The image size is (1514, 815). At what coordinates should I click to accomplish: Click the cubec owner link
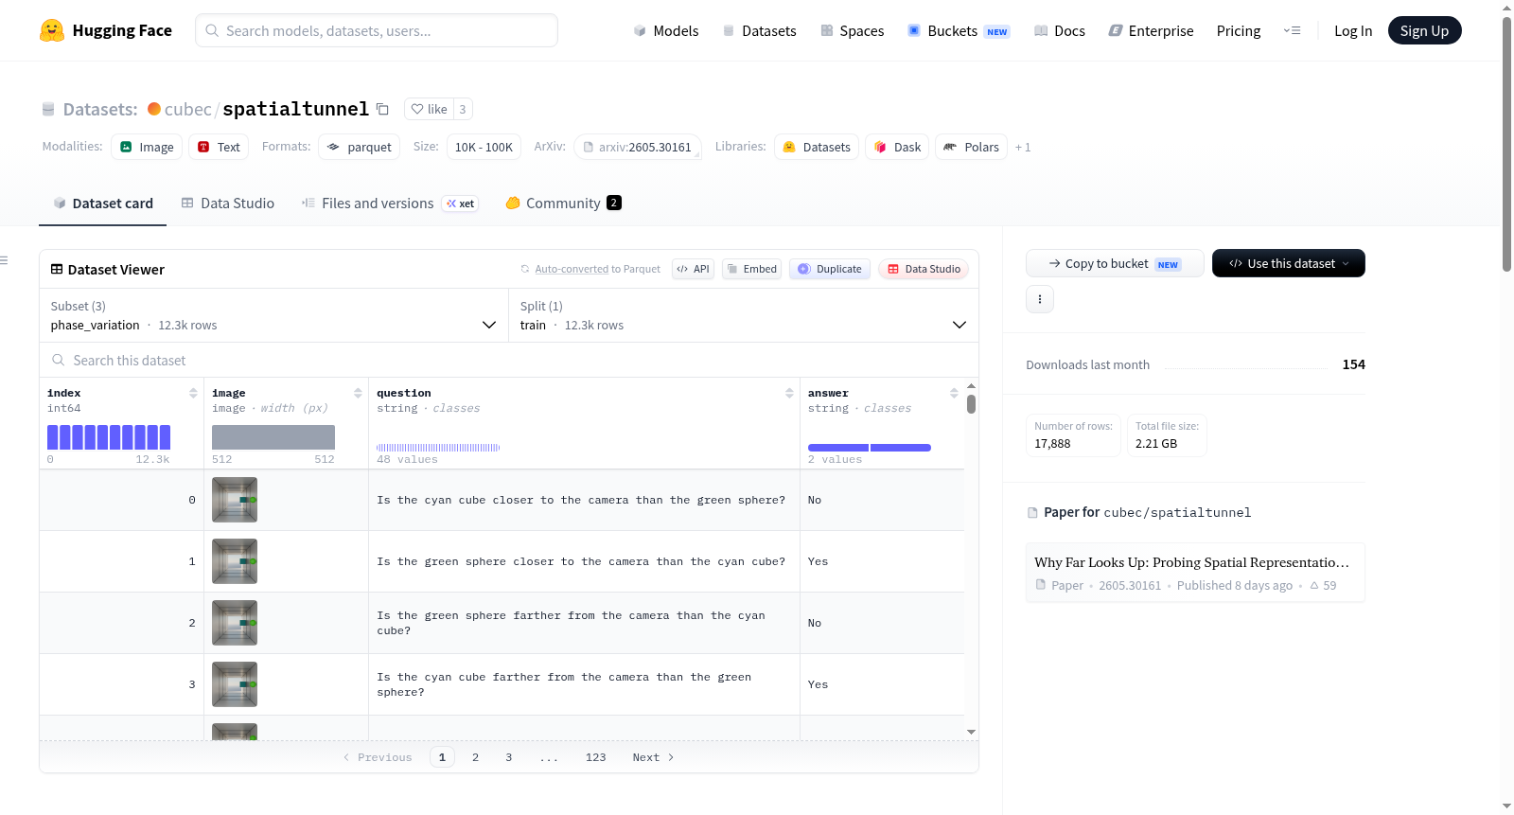pos(187,109)
